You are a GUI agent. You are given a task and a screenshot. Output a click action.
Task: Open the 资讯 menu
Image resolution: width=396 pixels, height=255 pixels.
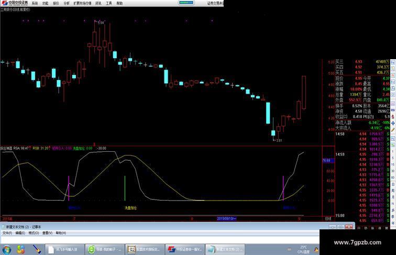point(98,3)
